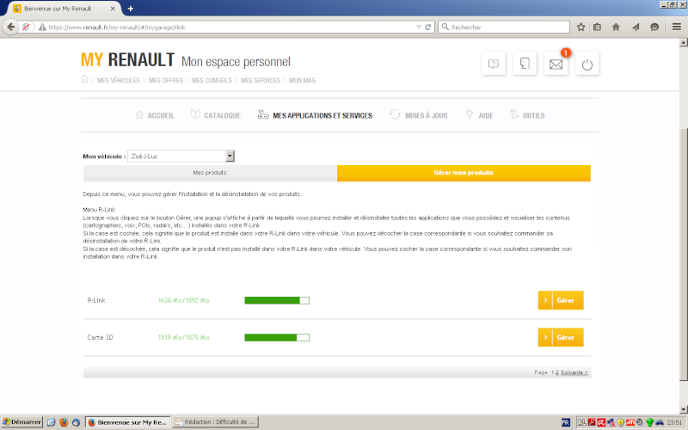Open the mail envelope with notification badge
This screenshot has height=430, width=688.
point(556,64)
